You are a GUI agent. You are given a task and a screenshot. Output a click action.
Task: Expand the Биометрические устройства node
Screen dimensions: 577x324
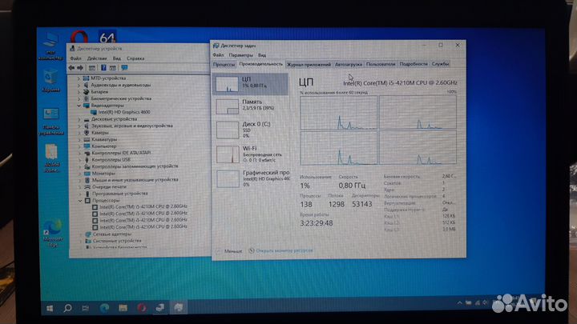(79, 99)
